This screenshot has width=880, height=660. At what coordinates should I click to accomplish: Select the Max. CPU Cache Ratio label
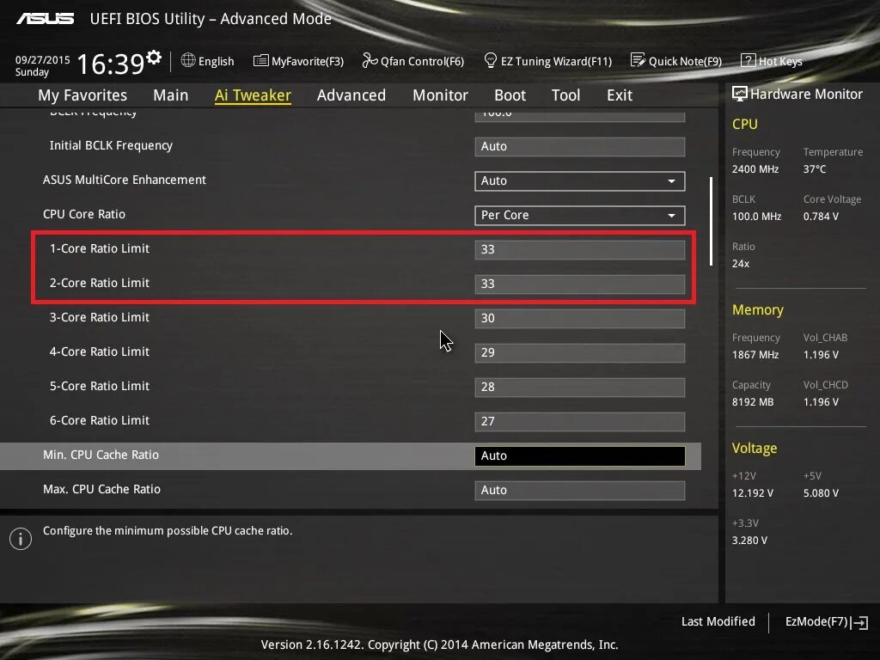[101, 489]
